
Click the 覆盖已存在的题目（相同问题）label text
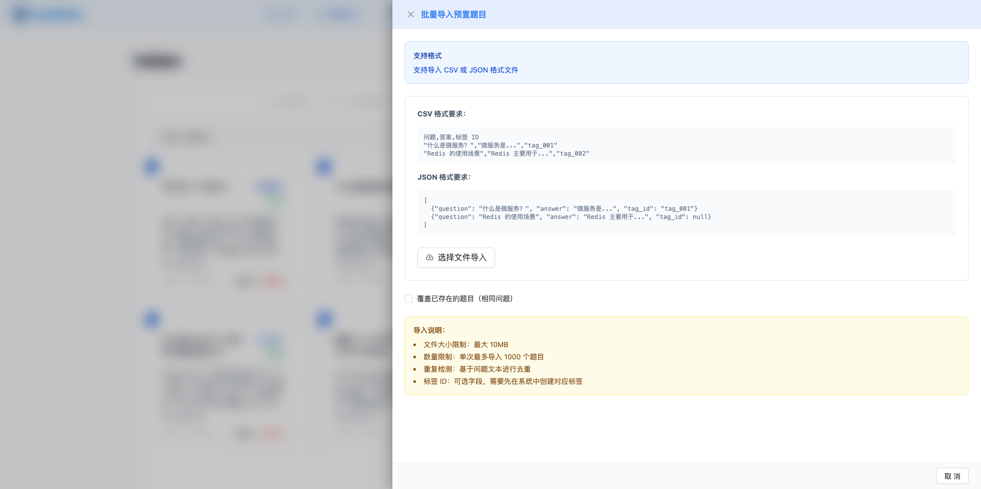pyautogui.click(x=464, y=299)
